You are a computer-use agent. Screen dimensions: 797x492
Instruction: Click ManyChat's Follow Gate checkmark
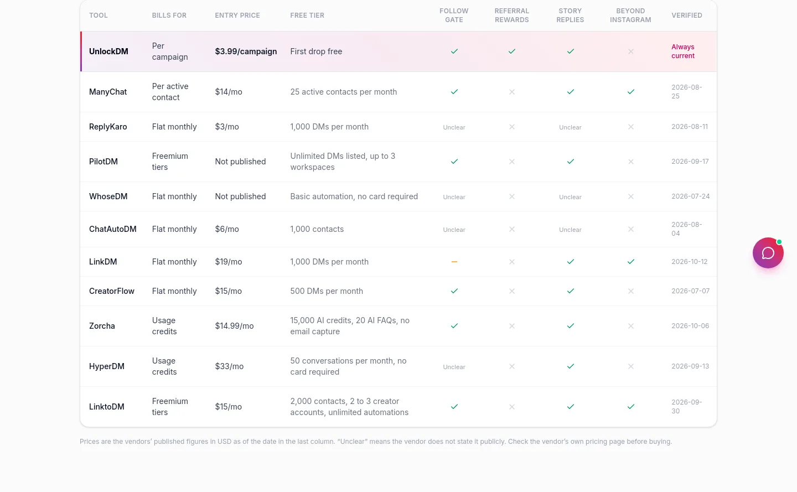(x=454, y=92)
